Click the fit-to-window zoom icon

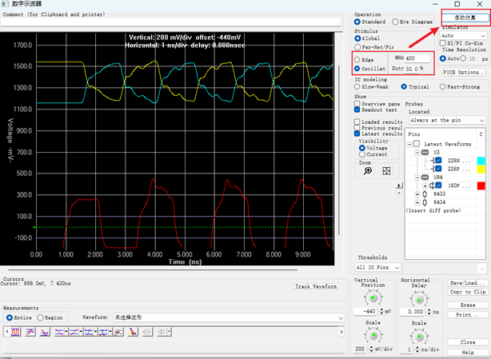(386, 170)
